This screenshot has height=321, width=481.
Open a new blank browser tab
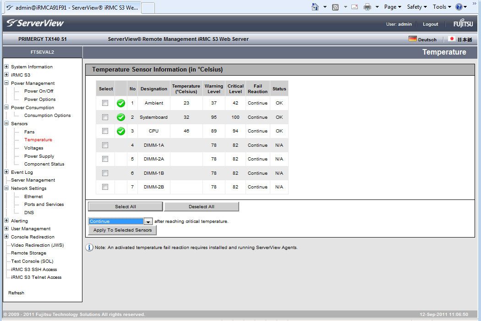click(148, 8)
